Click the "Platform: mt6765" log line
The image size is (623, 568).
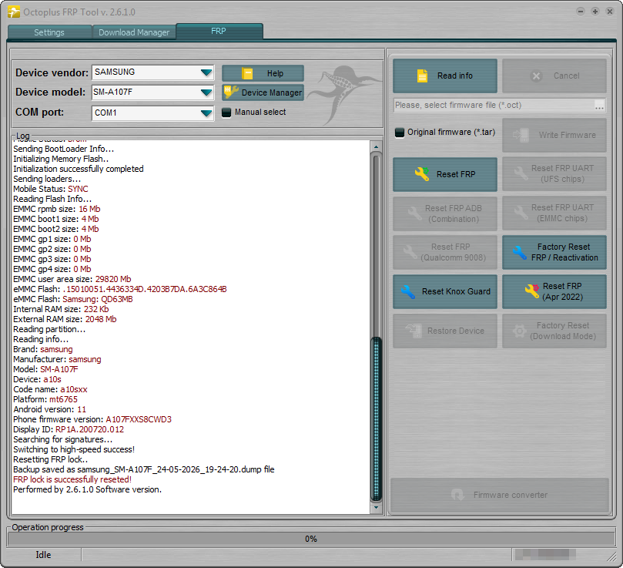point(45,399)
